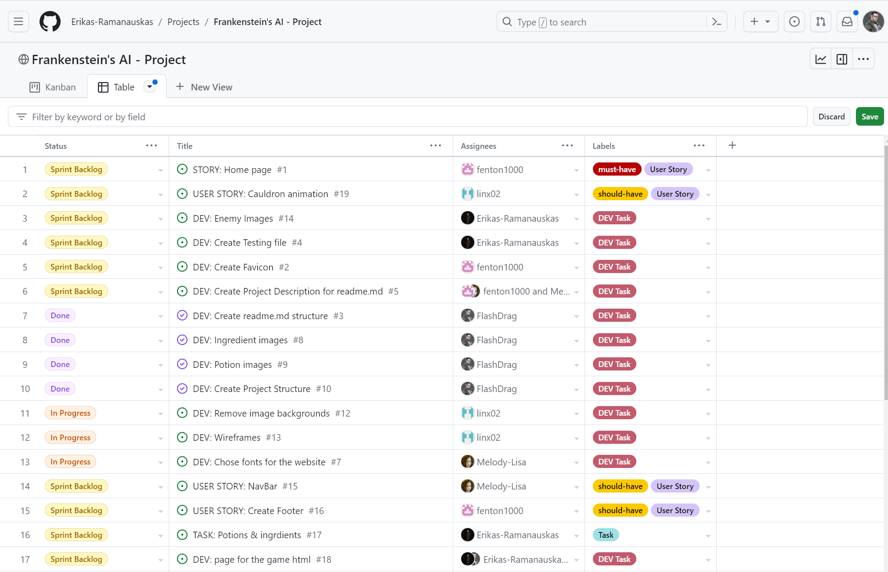Expand the Status dropdown for row 1

160,169
